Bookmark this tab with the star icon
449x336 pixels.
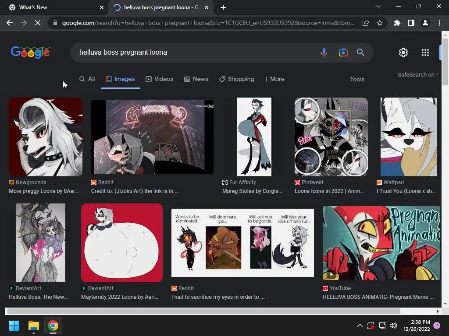pyautogui.click(x=380, y=23)
